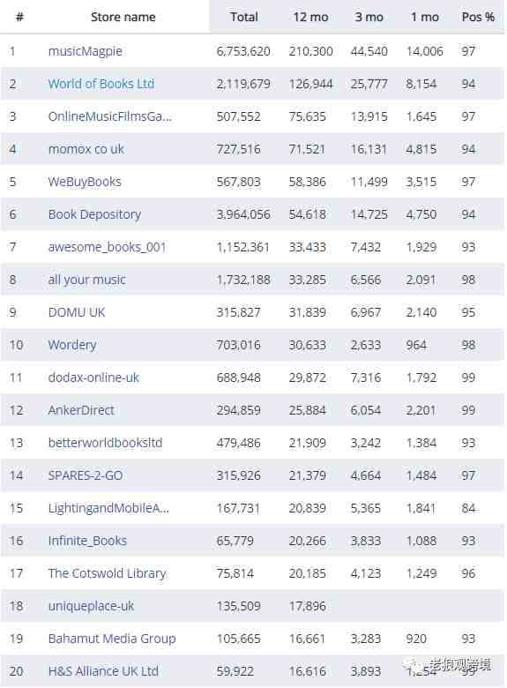The width and height of the screenshot is (507, 688).
Task: Visit H&S Alliance UK Ltd store
Action: coord(103,671)
